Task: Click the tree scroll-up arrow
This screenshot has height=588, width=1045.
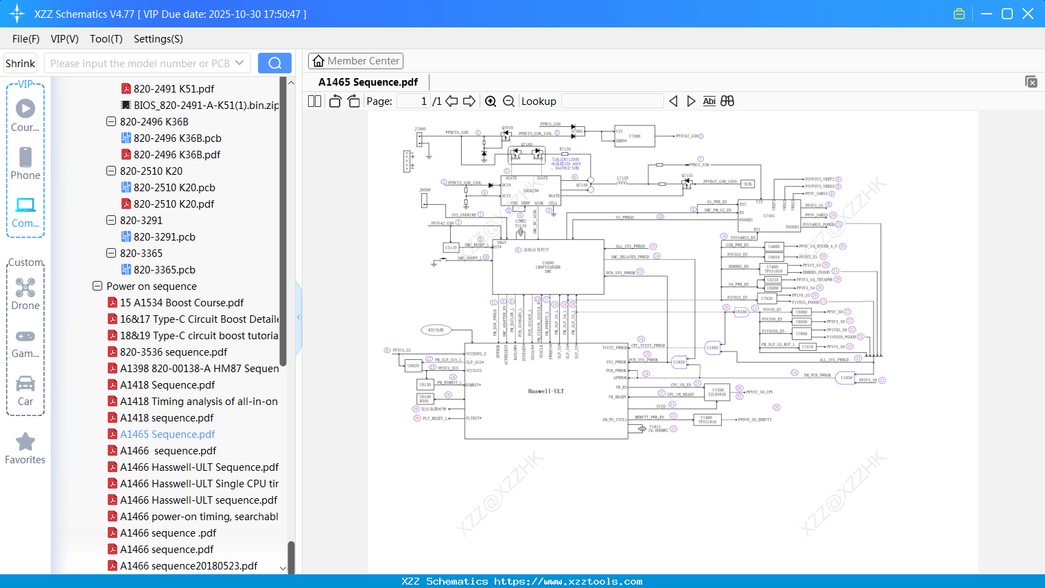Action: point(291,83)
